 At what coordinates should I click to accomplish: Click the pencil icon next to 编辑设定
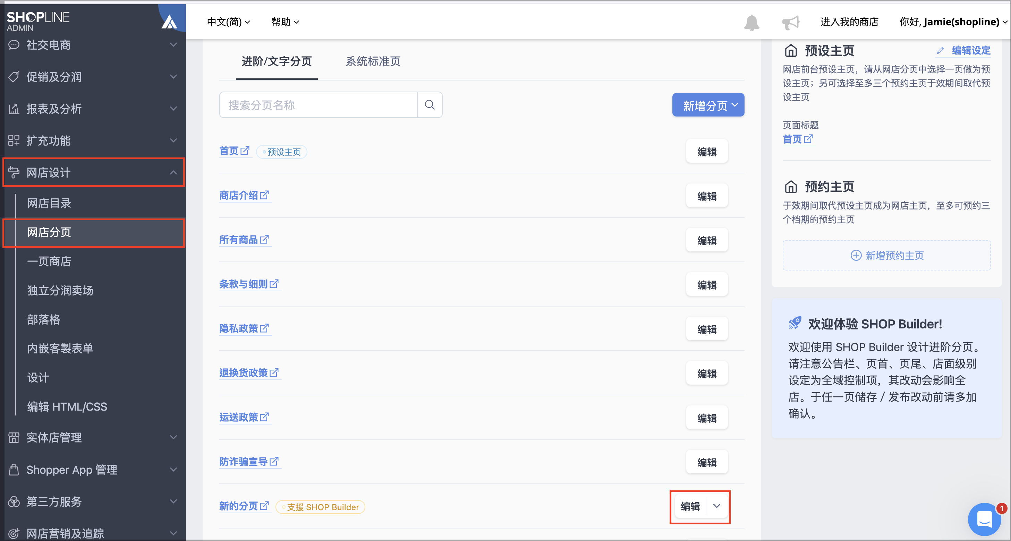940,51
